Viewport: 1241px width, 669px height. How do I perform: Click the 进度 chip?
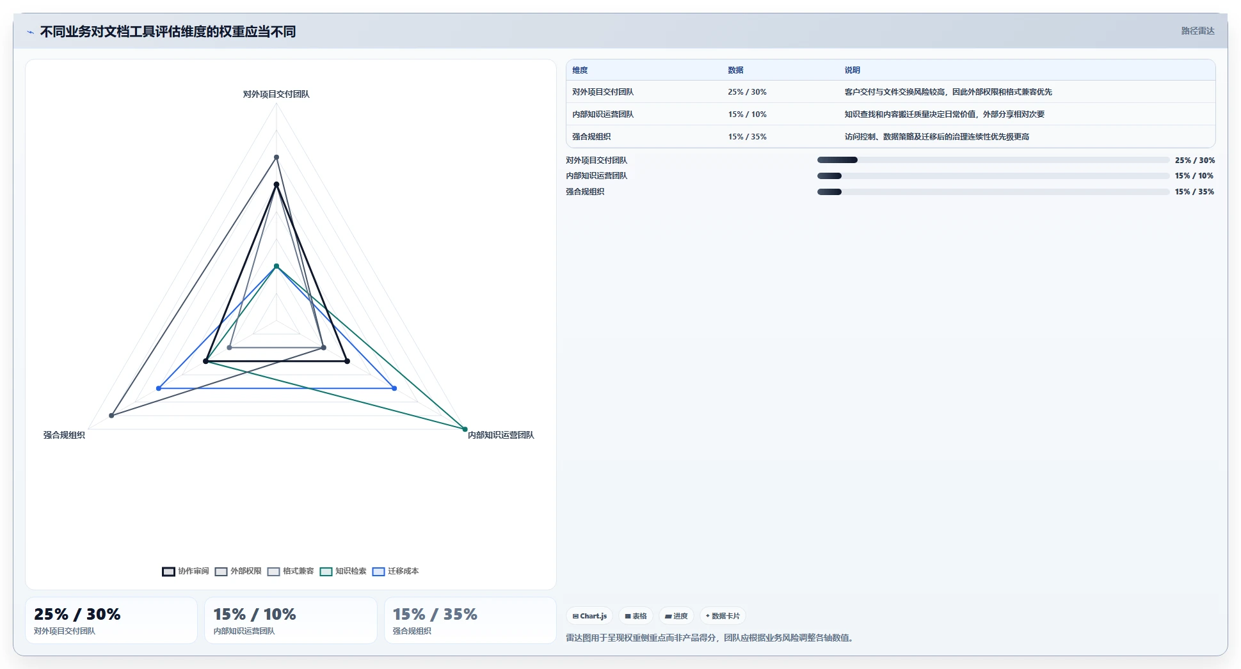(x=676, y=616)
